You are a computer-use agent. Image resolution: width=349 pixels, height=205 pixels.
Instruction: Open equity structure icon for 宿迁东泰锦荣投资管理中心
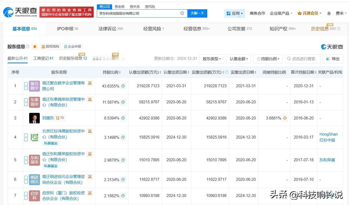click(x=90, y=100)
